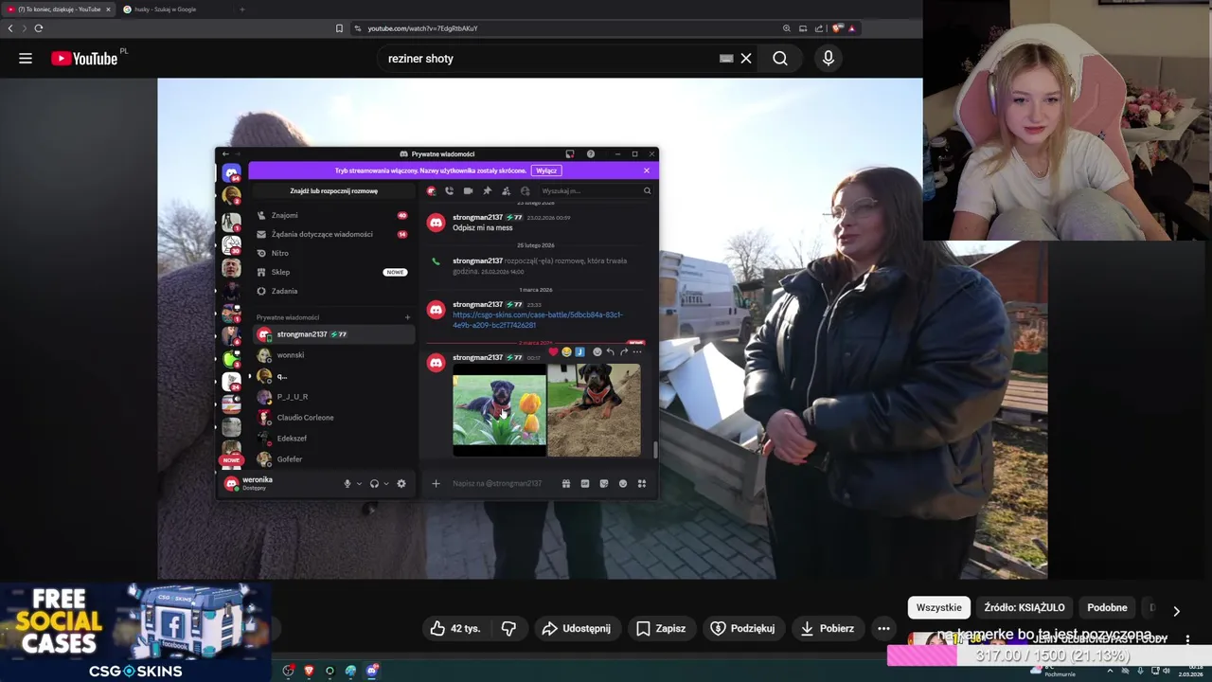Open the Edekszef conversation

[x=333, y=439]
